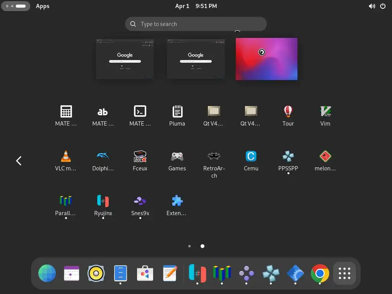Viewport: 392px width, 294px height.
Task: Open the purple gamepad buttons dock icon
Action: (246, 273)
